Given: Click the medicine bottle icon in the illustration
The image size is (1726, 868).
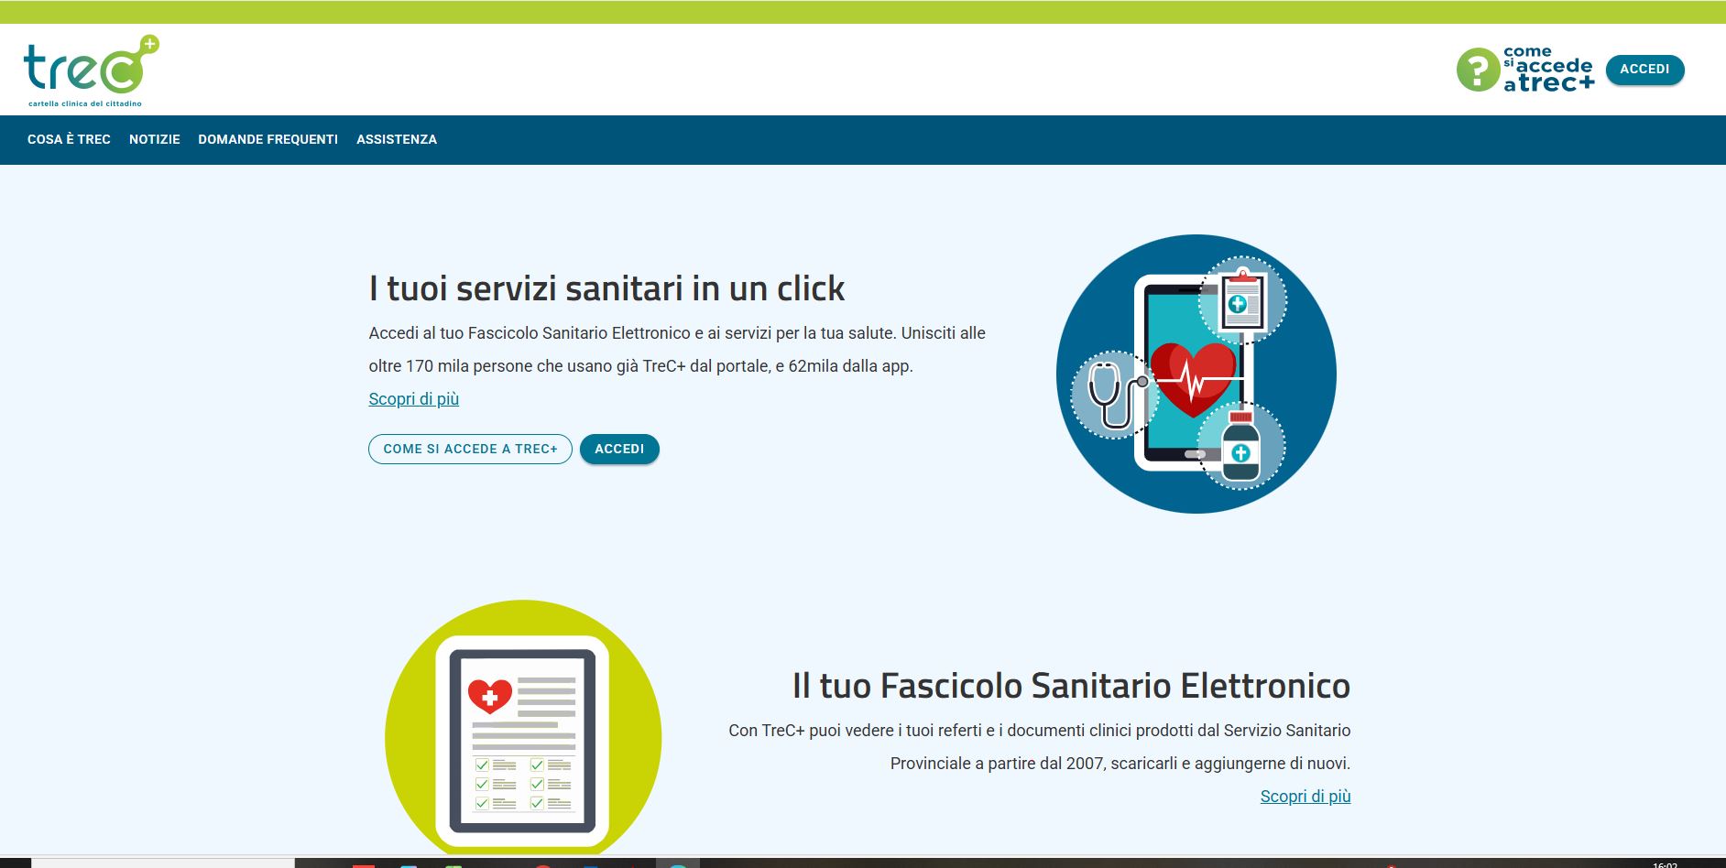Looking at the screenshot, I should tap(1240, 446).
